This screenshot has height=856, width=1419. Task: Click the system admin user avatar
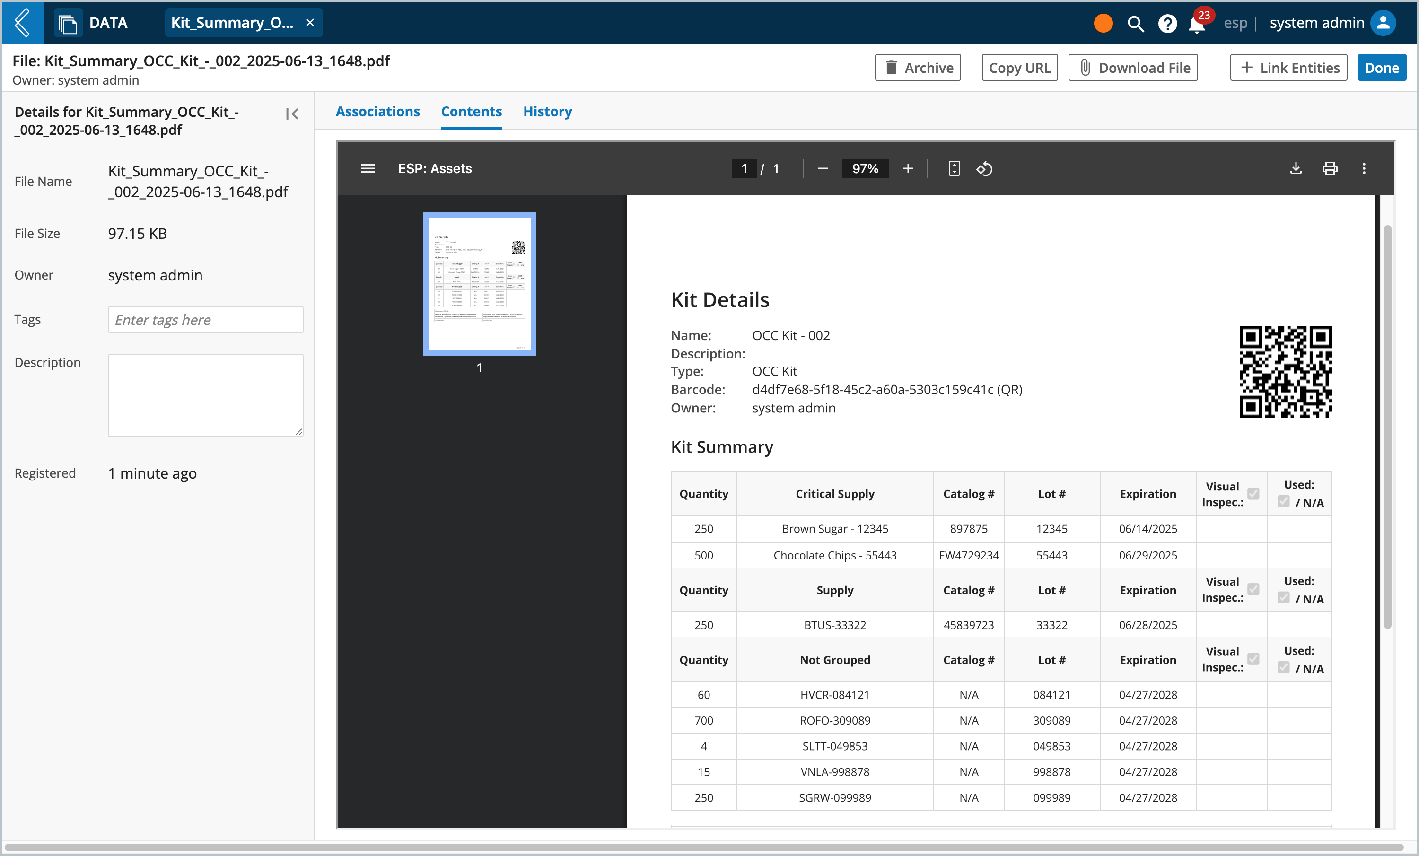pyautogui.click(x=1384, y=23)
